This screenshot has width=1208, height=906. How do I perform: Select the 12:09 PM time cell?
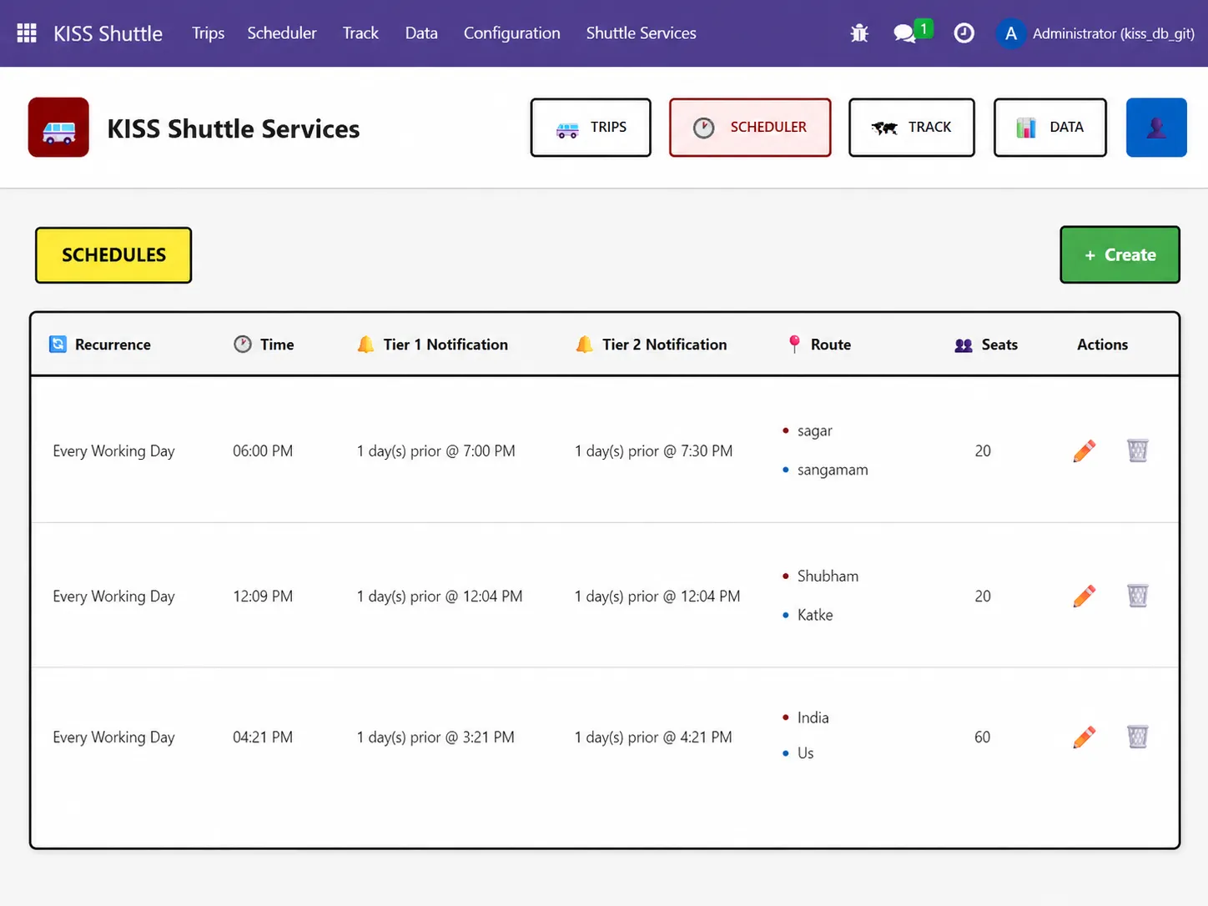(x=263, y=596)
